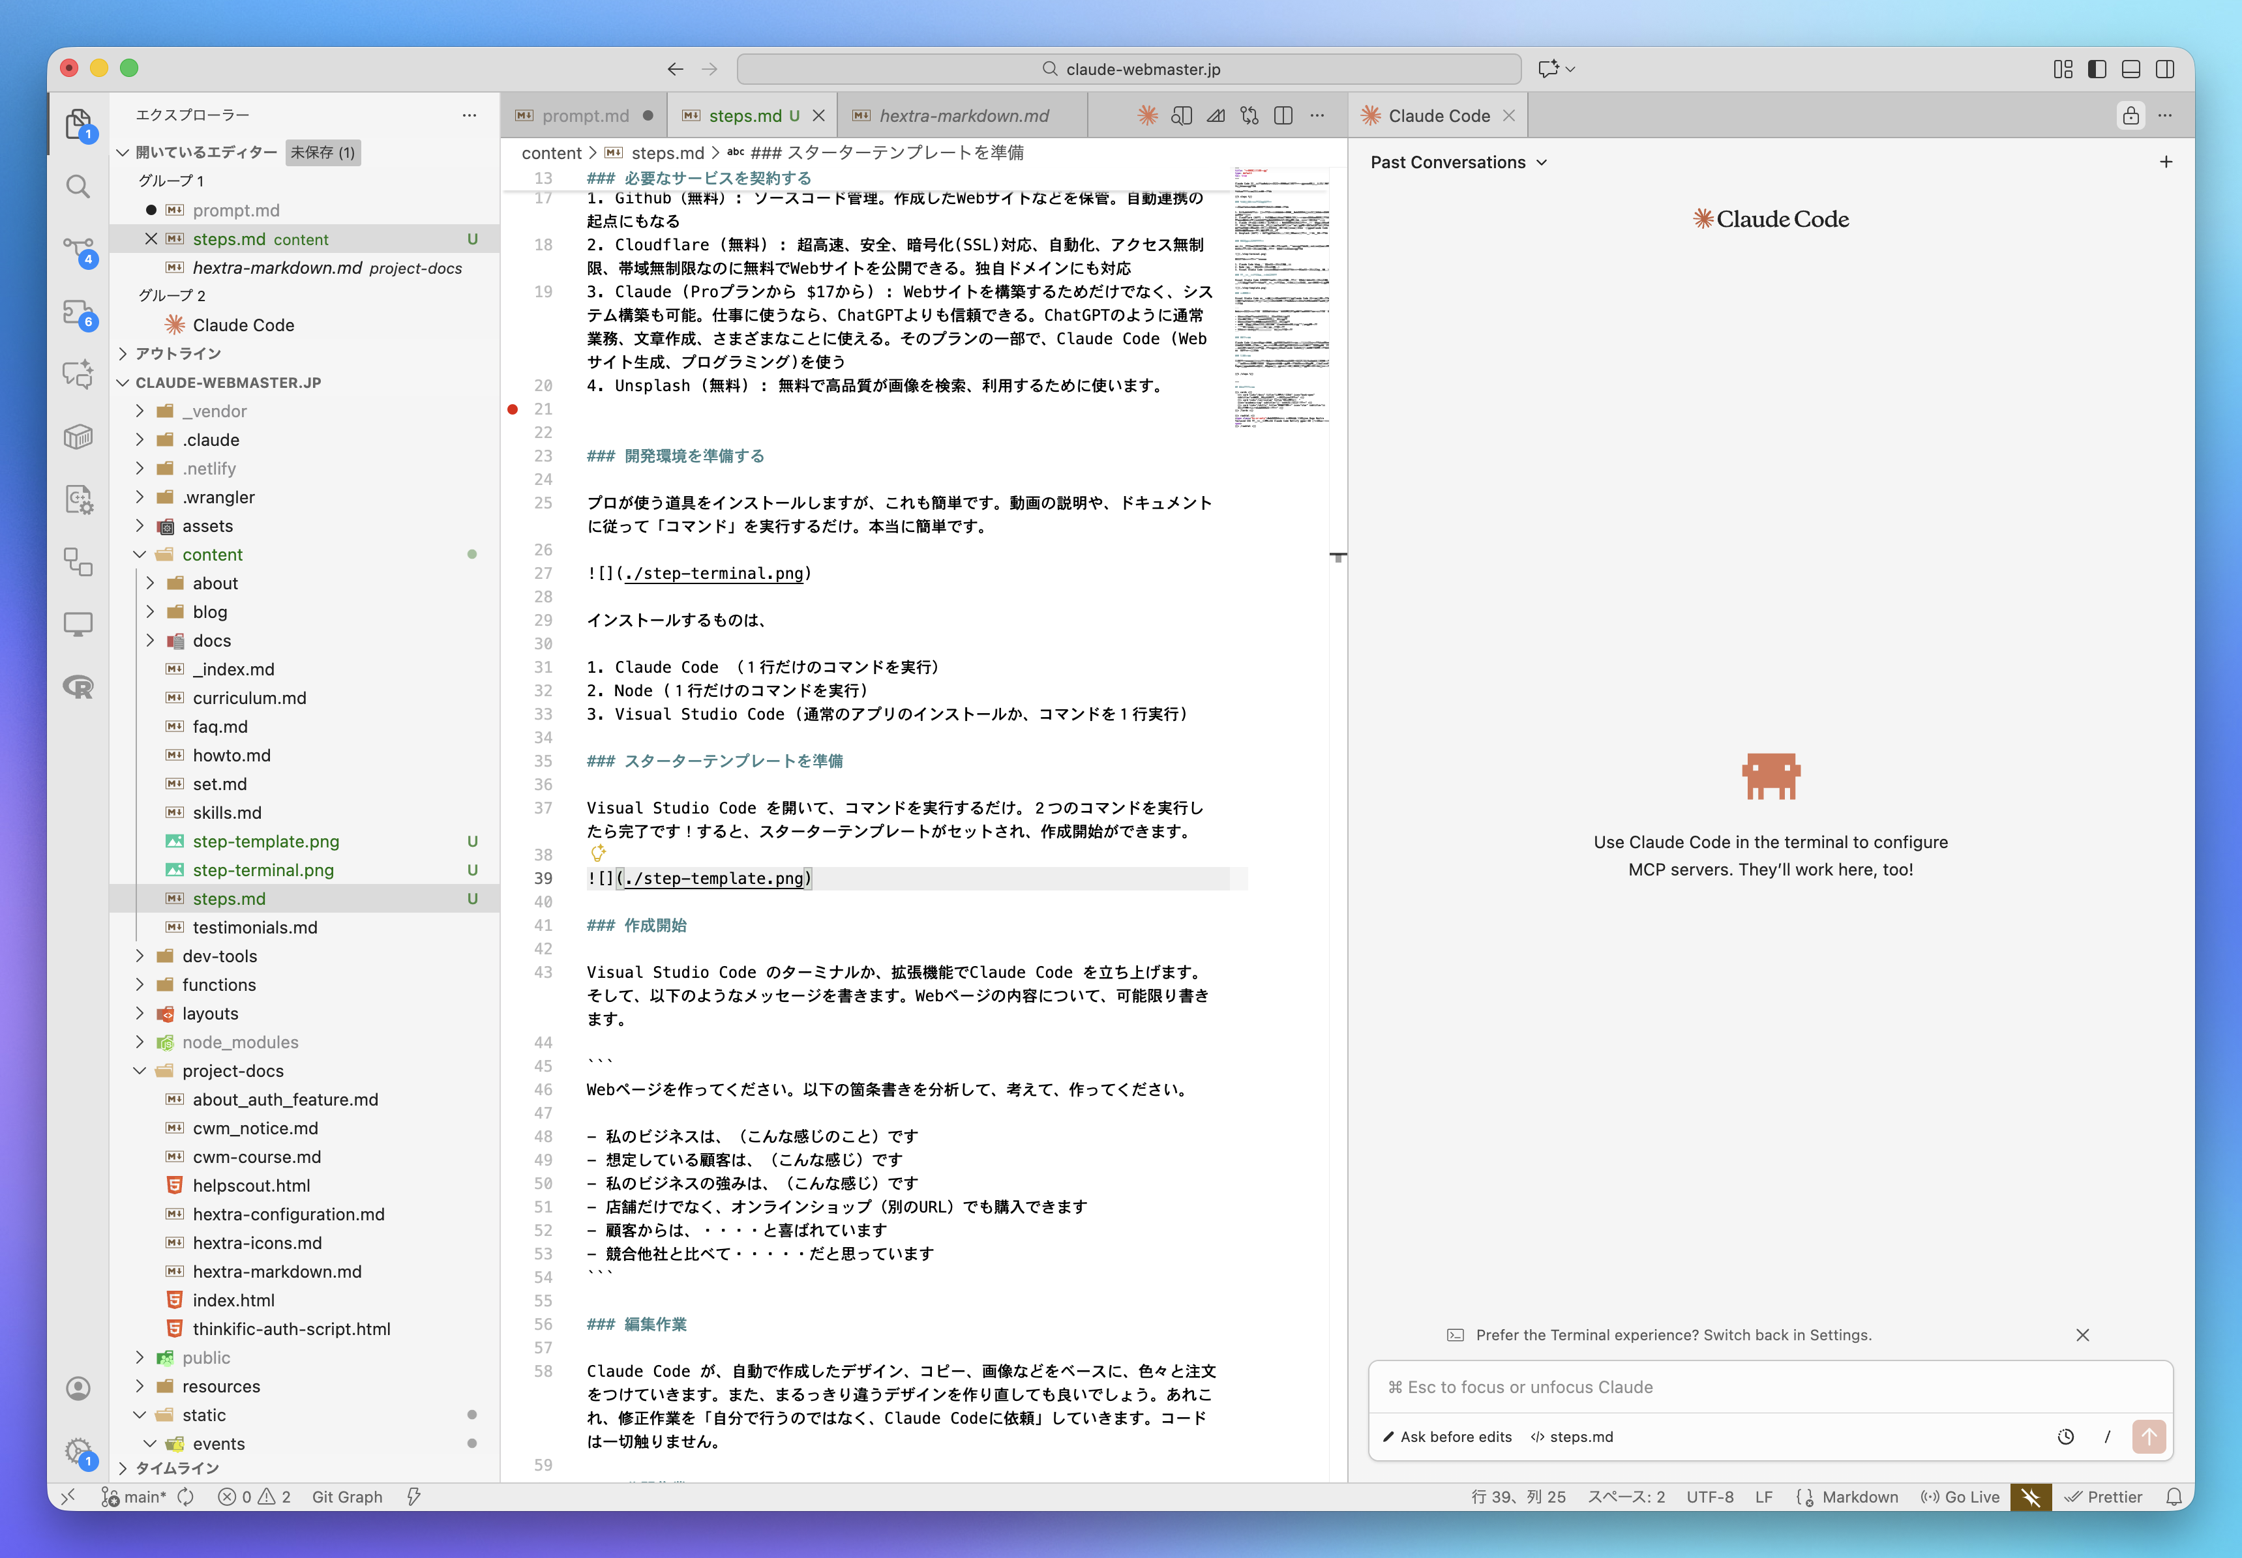Image resolution: width=2242 pixels, height=1558 pixels.
Task: Click the split editor right icon
Action: tap(1283, 115)
